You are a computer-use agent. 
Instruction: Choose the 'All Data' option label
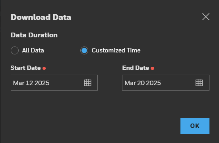coord(33,50)
